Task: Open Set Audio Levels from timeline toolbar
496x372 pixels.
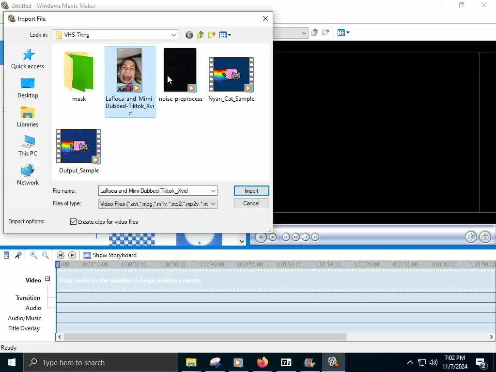Action: pos(6,255)
